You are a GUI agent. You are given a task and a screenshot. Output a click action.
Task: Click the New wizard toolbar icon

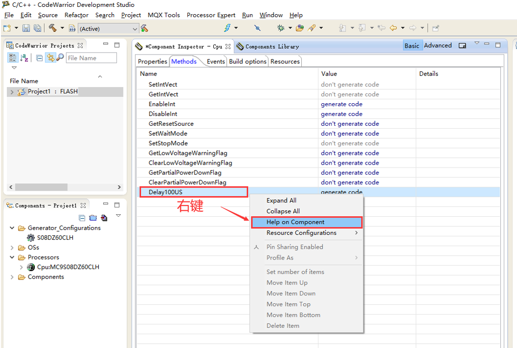tap(7, 29)
